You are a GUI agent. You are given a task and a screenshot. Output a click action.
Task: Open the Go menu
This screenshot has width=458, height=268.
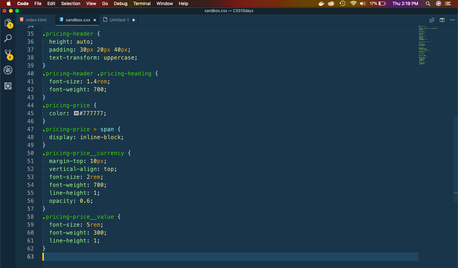105,4
